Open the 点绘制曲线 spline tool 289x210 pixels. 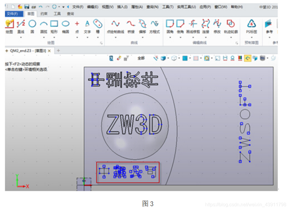pyautogui.click(x=116, y=26)
